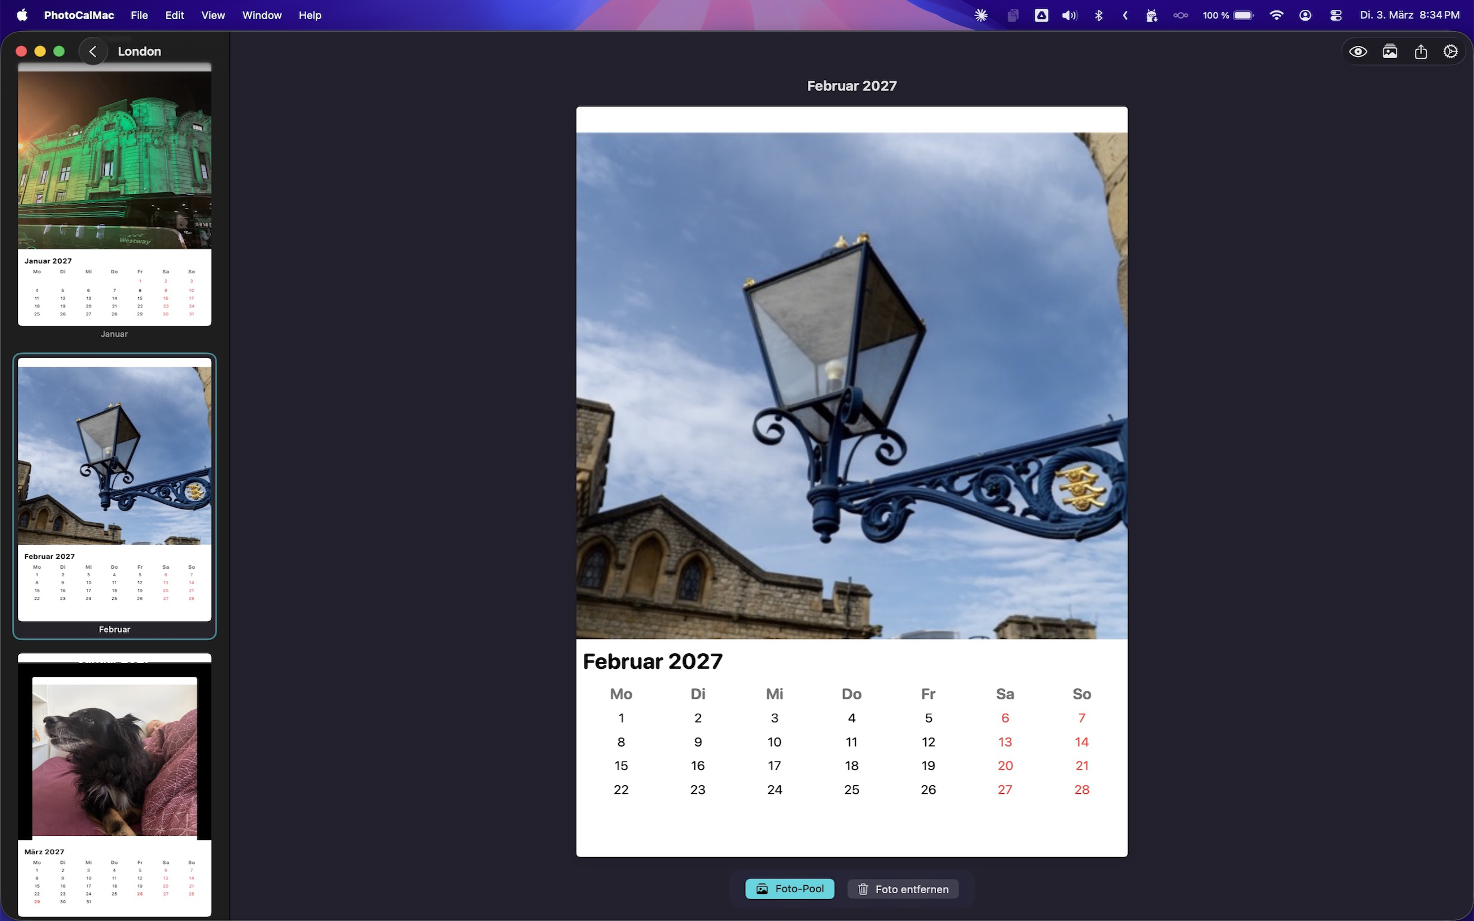
Task: Open the Edit menu
Action: click(174, 15)
